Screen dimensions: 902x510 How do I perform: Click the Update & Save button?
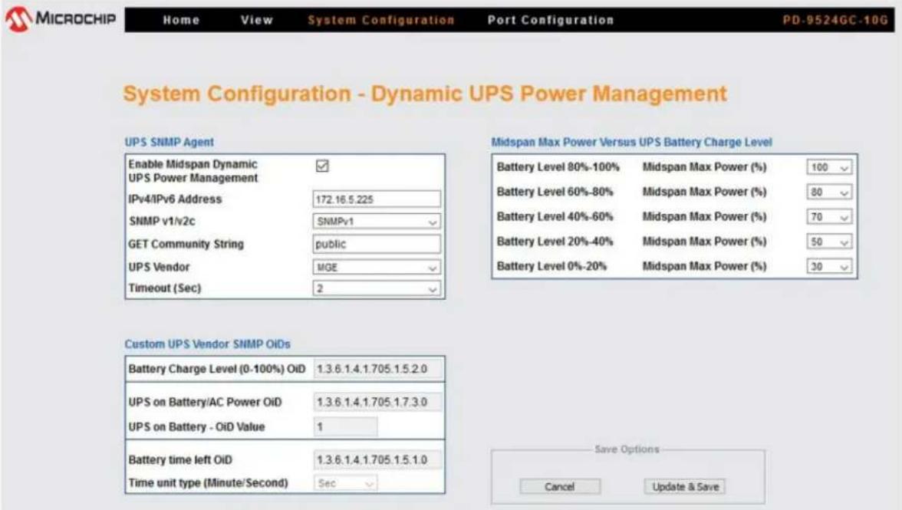(x=685, y=486)
